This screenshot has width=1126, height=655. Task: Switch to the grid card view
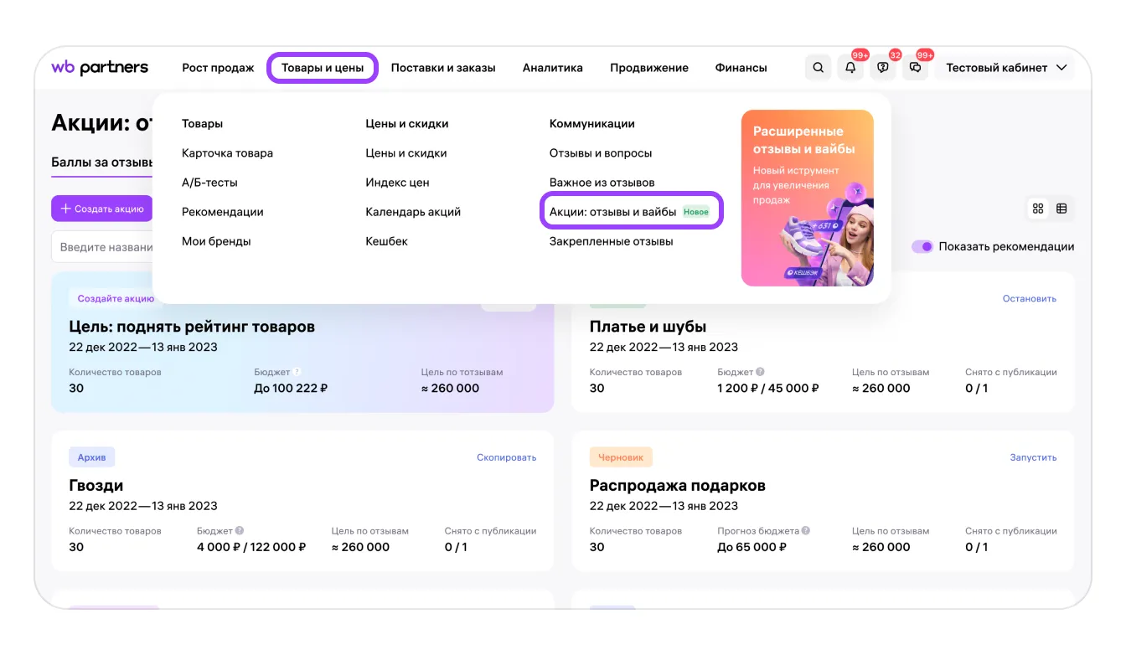pos(1038,209)
